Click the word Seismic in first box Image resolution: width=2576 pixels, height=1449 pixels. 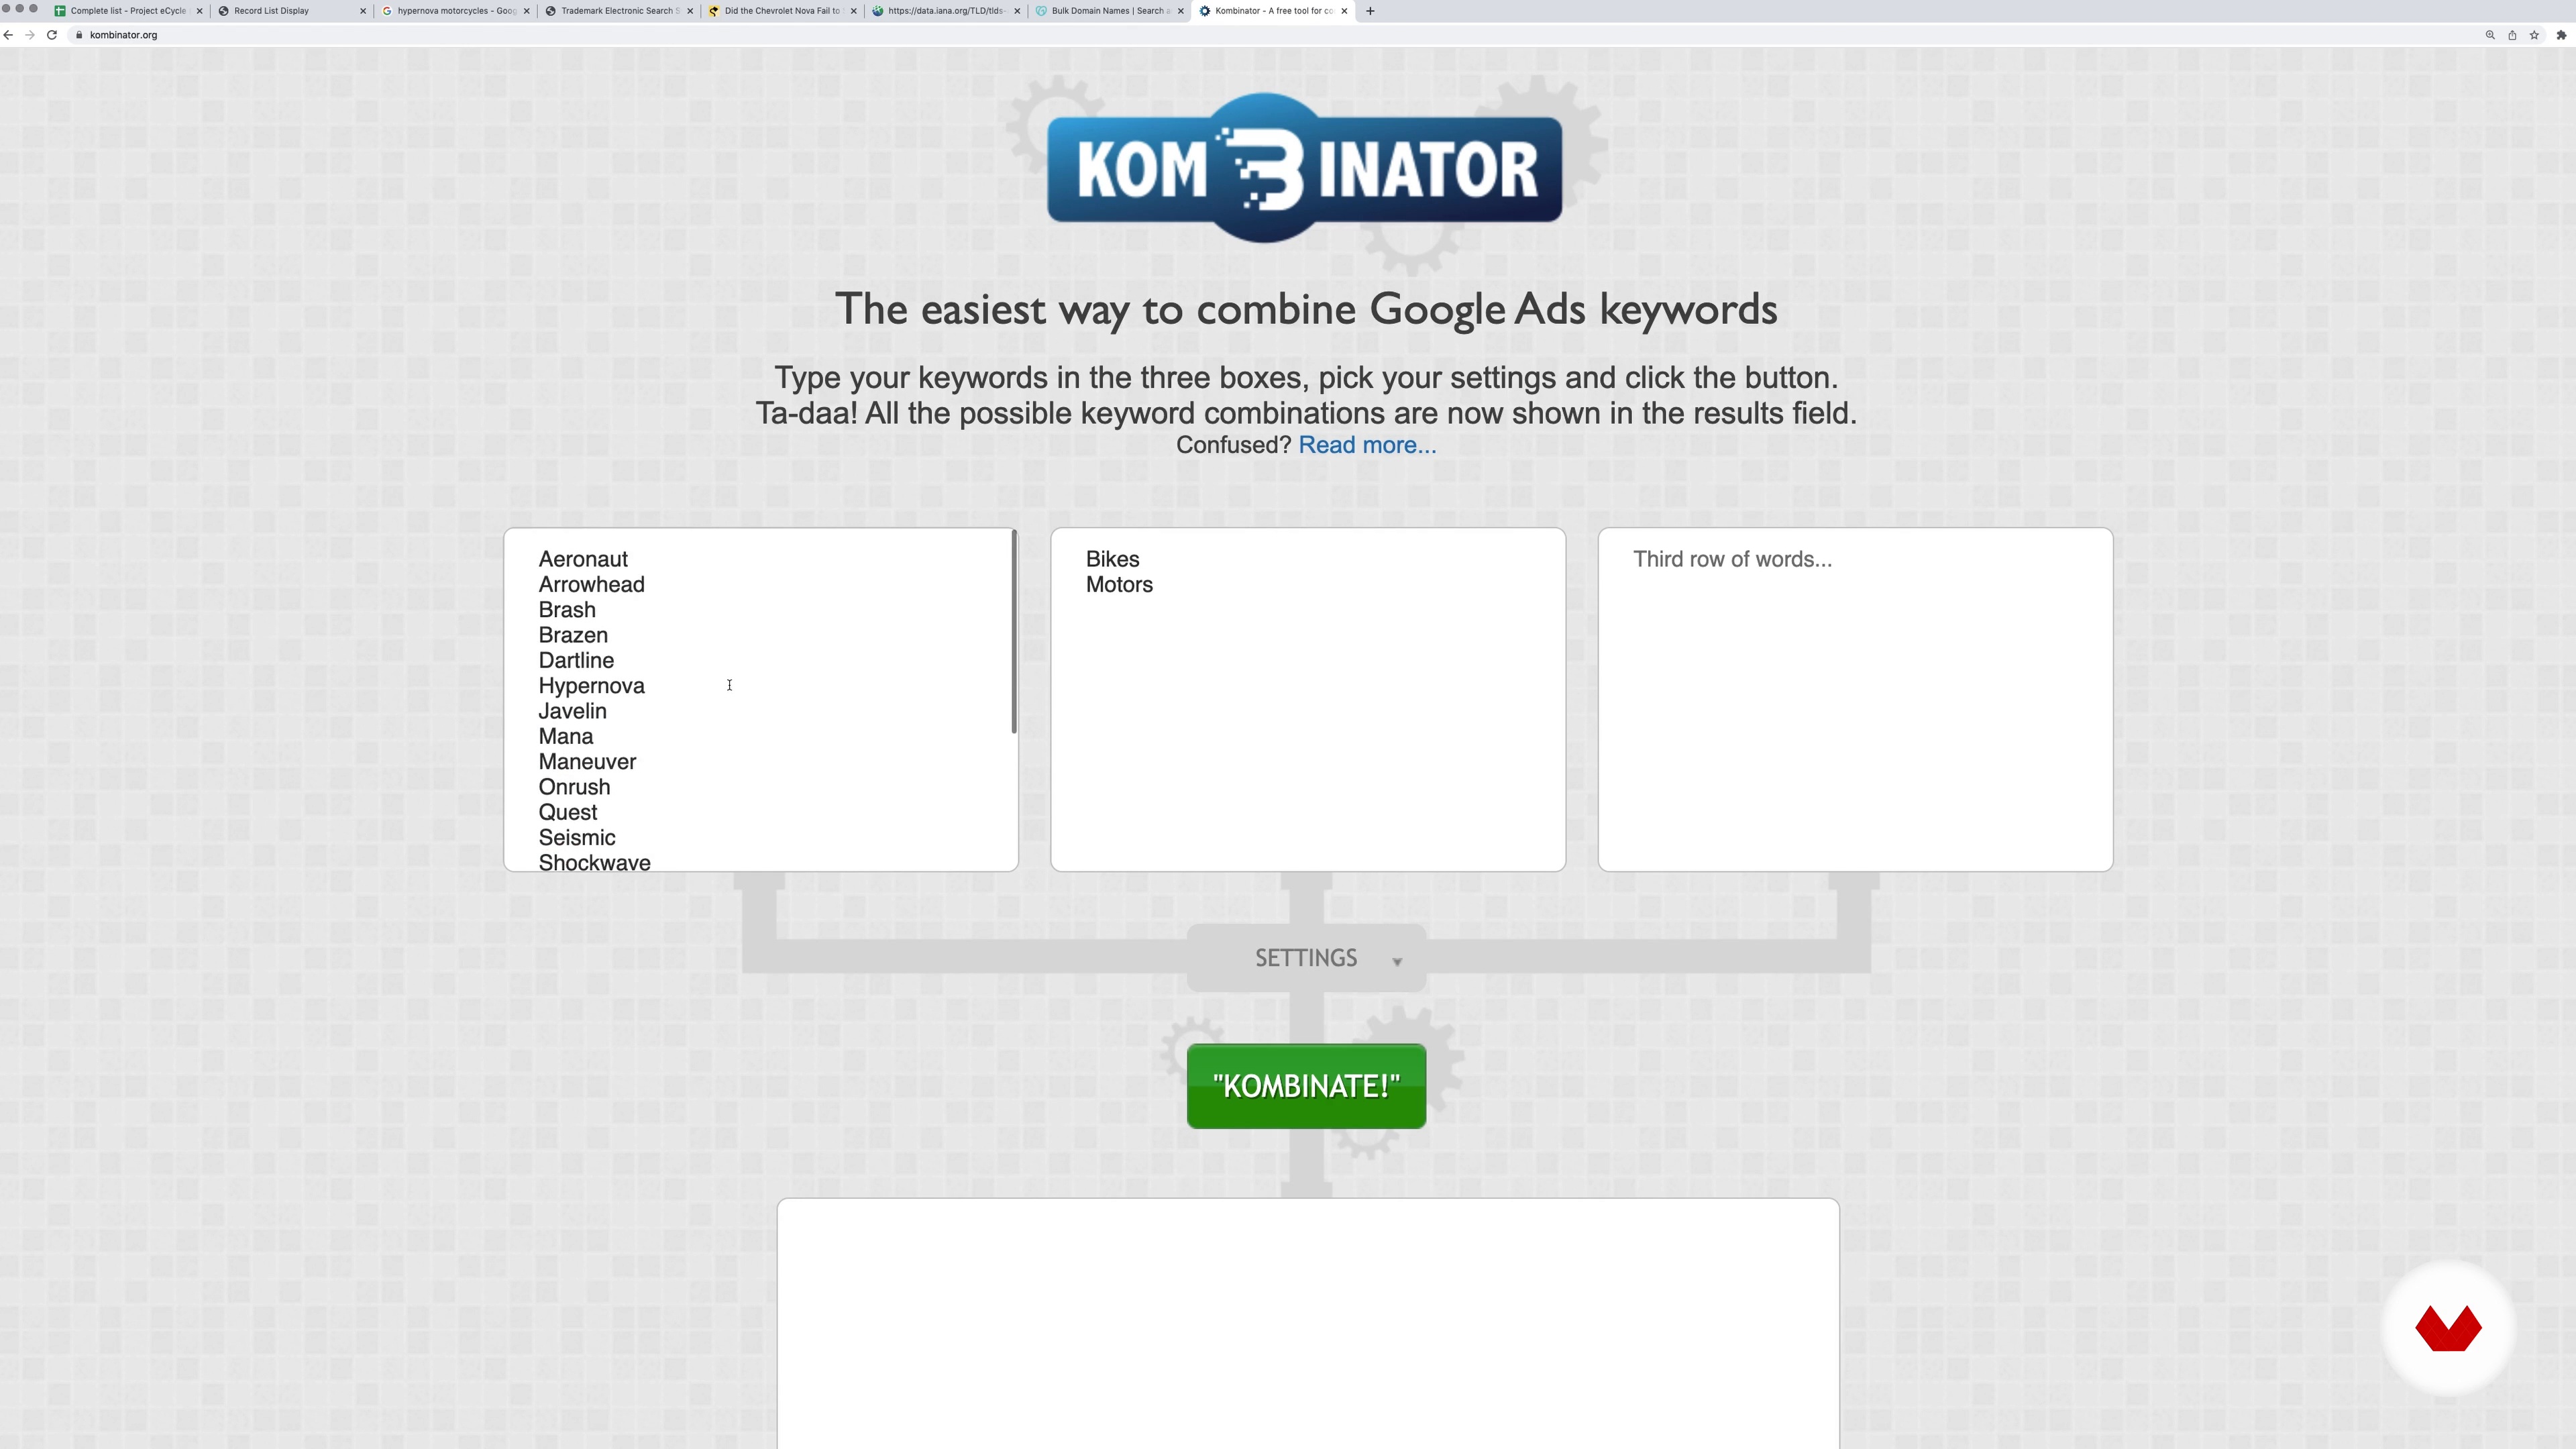click(x=577, y=838)
